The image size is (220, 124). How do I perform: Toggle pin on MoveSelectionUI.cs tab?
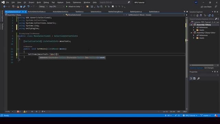23,12
